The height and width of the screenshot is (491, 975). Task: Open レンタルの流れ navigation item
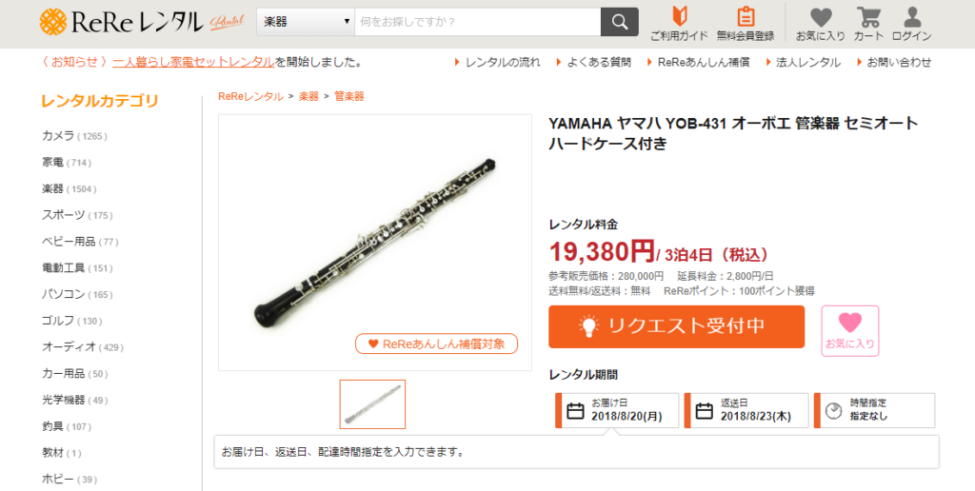click(x=497, y=62)
